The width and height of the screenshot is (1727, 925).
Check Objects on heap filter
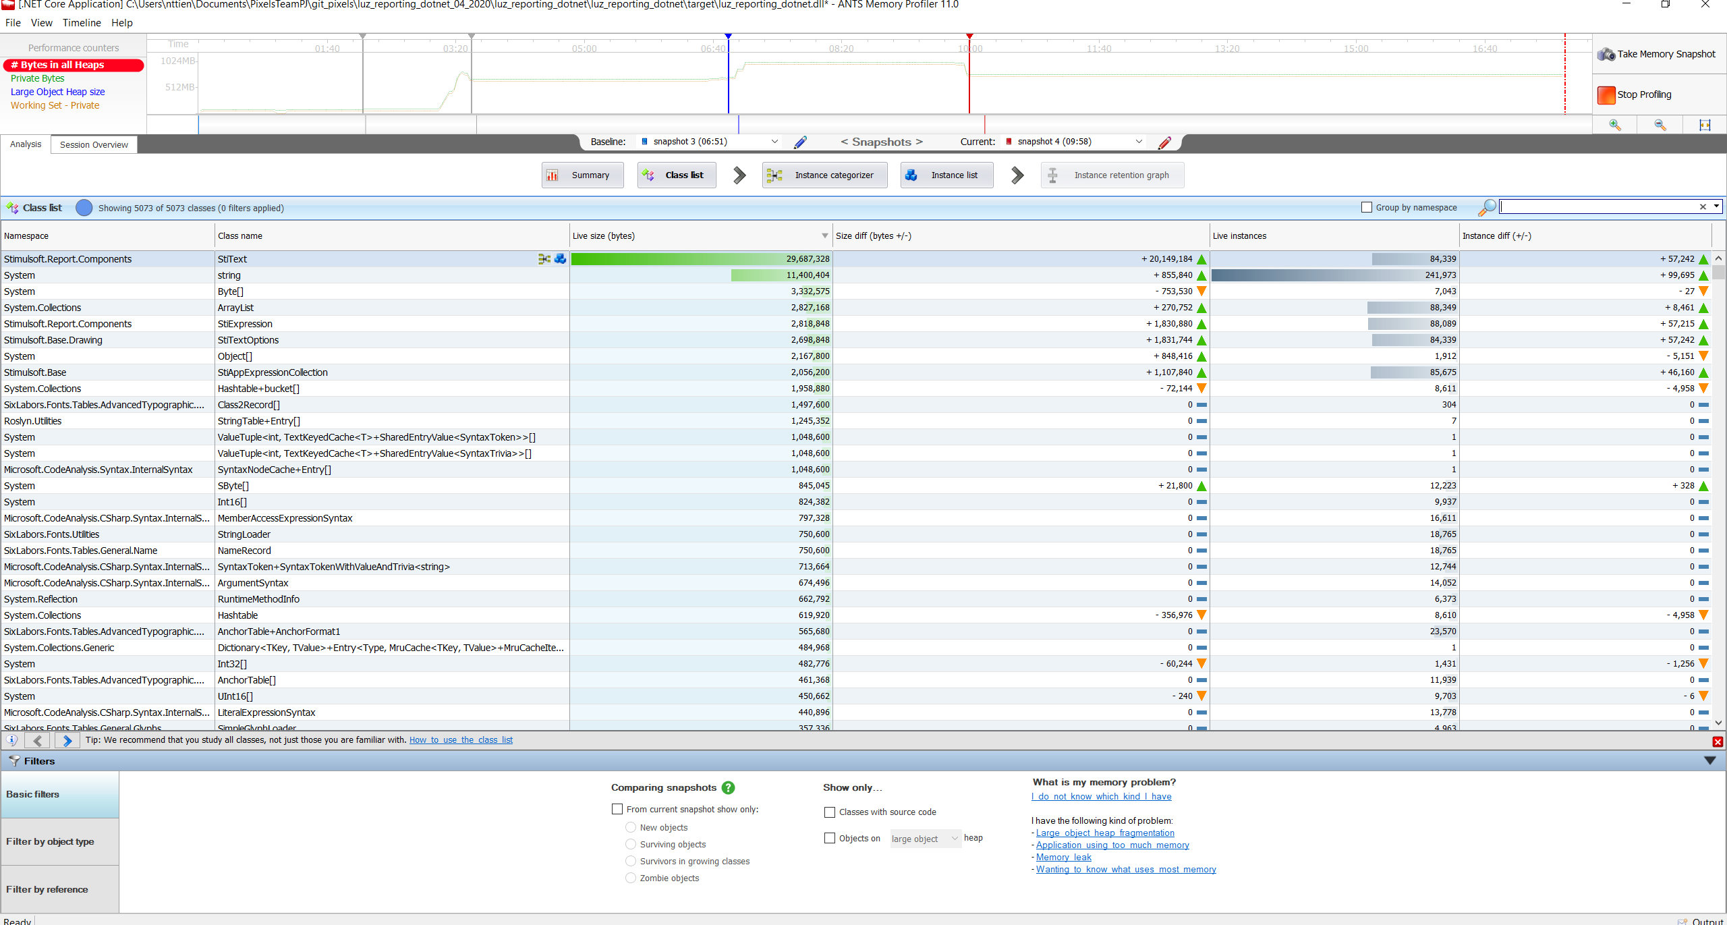coord(830,838)
